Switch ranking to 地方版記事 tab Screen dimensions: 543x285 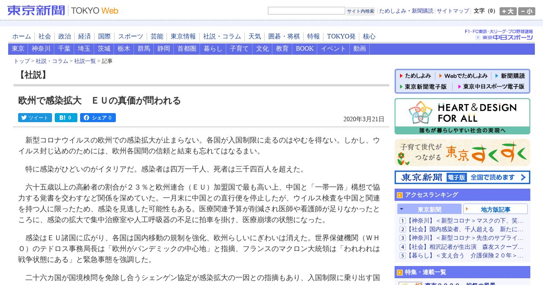click(495, 209)
